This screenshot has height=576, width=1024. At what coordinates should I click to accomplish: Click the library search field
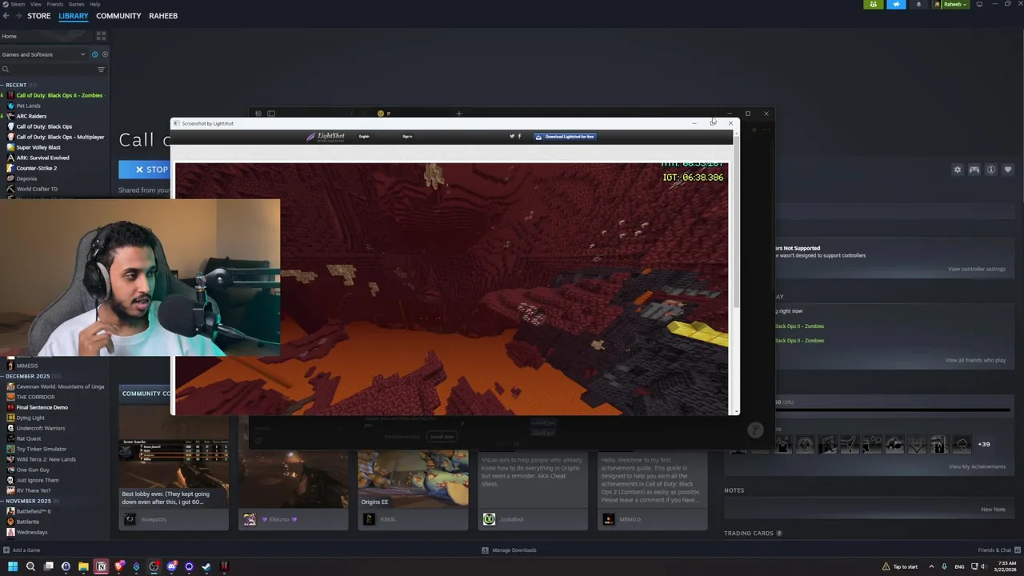tap(48, 70)
